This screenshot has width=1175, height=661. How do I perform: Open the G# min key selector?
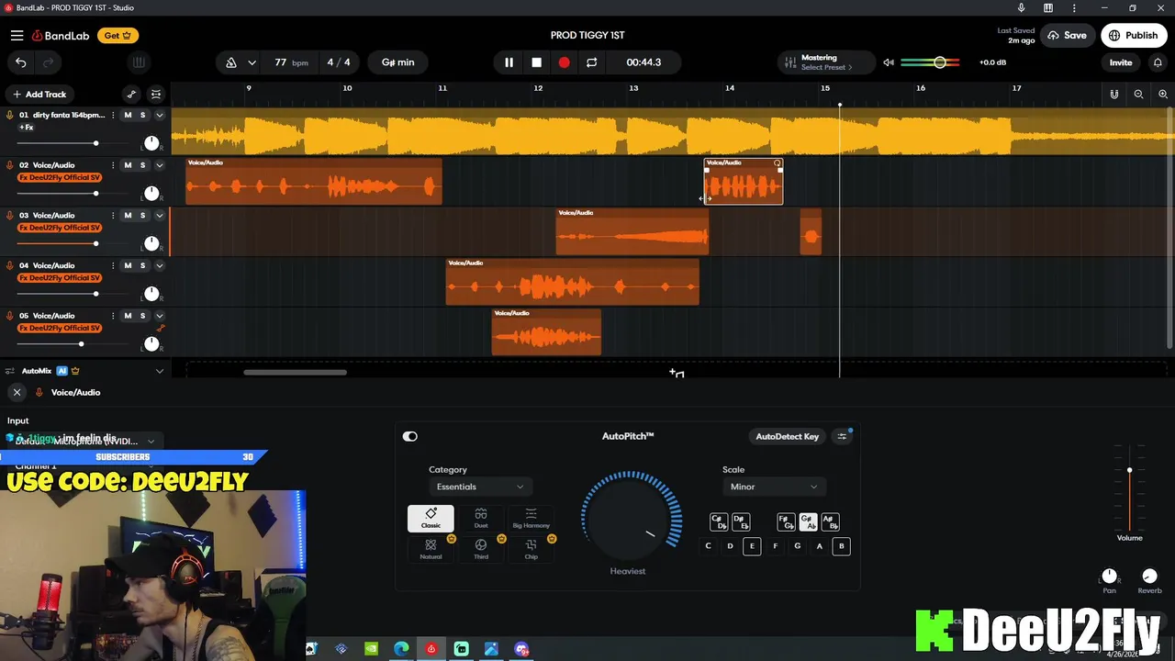coord(397,62)
